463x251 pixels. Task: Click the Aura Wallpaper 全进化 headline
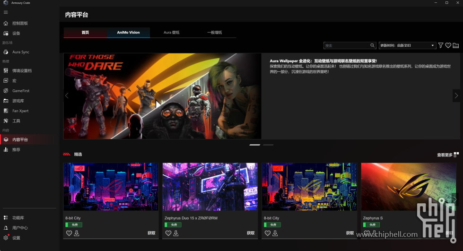point(323,61)
